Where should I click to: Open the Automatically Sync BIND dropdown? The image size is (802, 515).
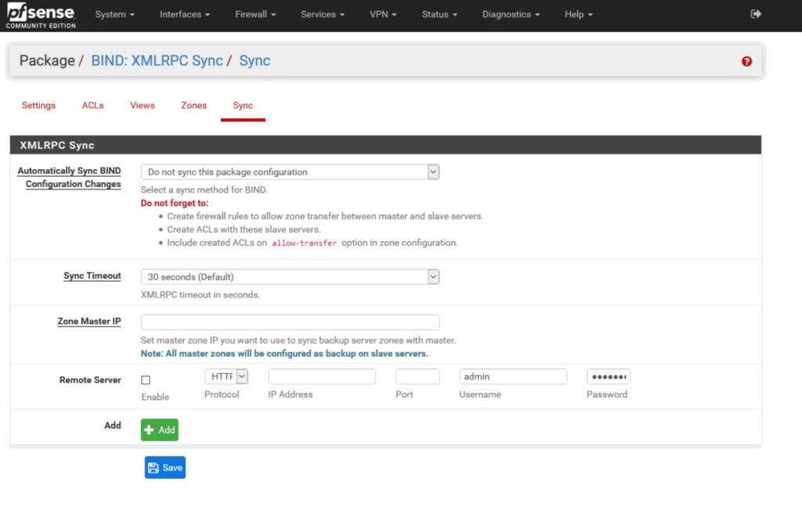click(290, 172)
